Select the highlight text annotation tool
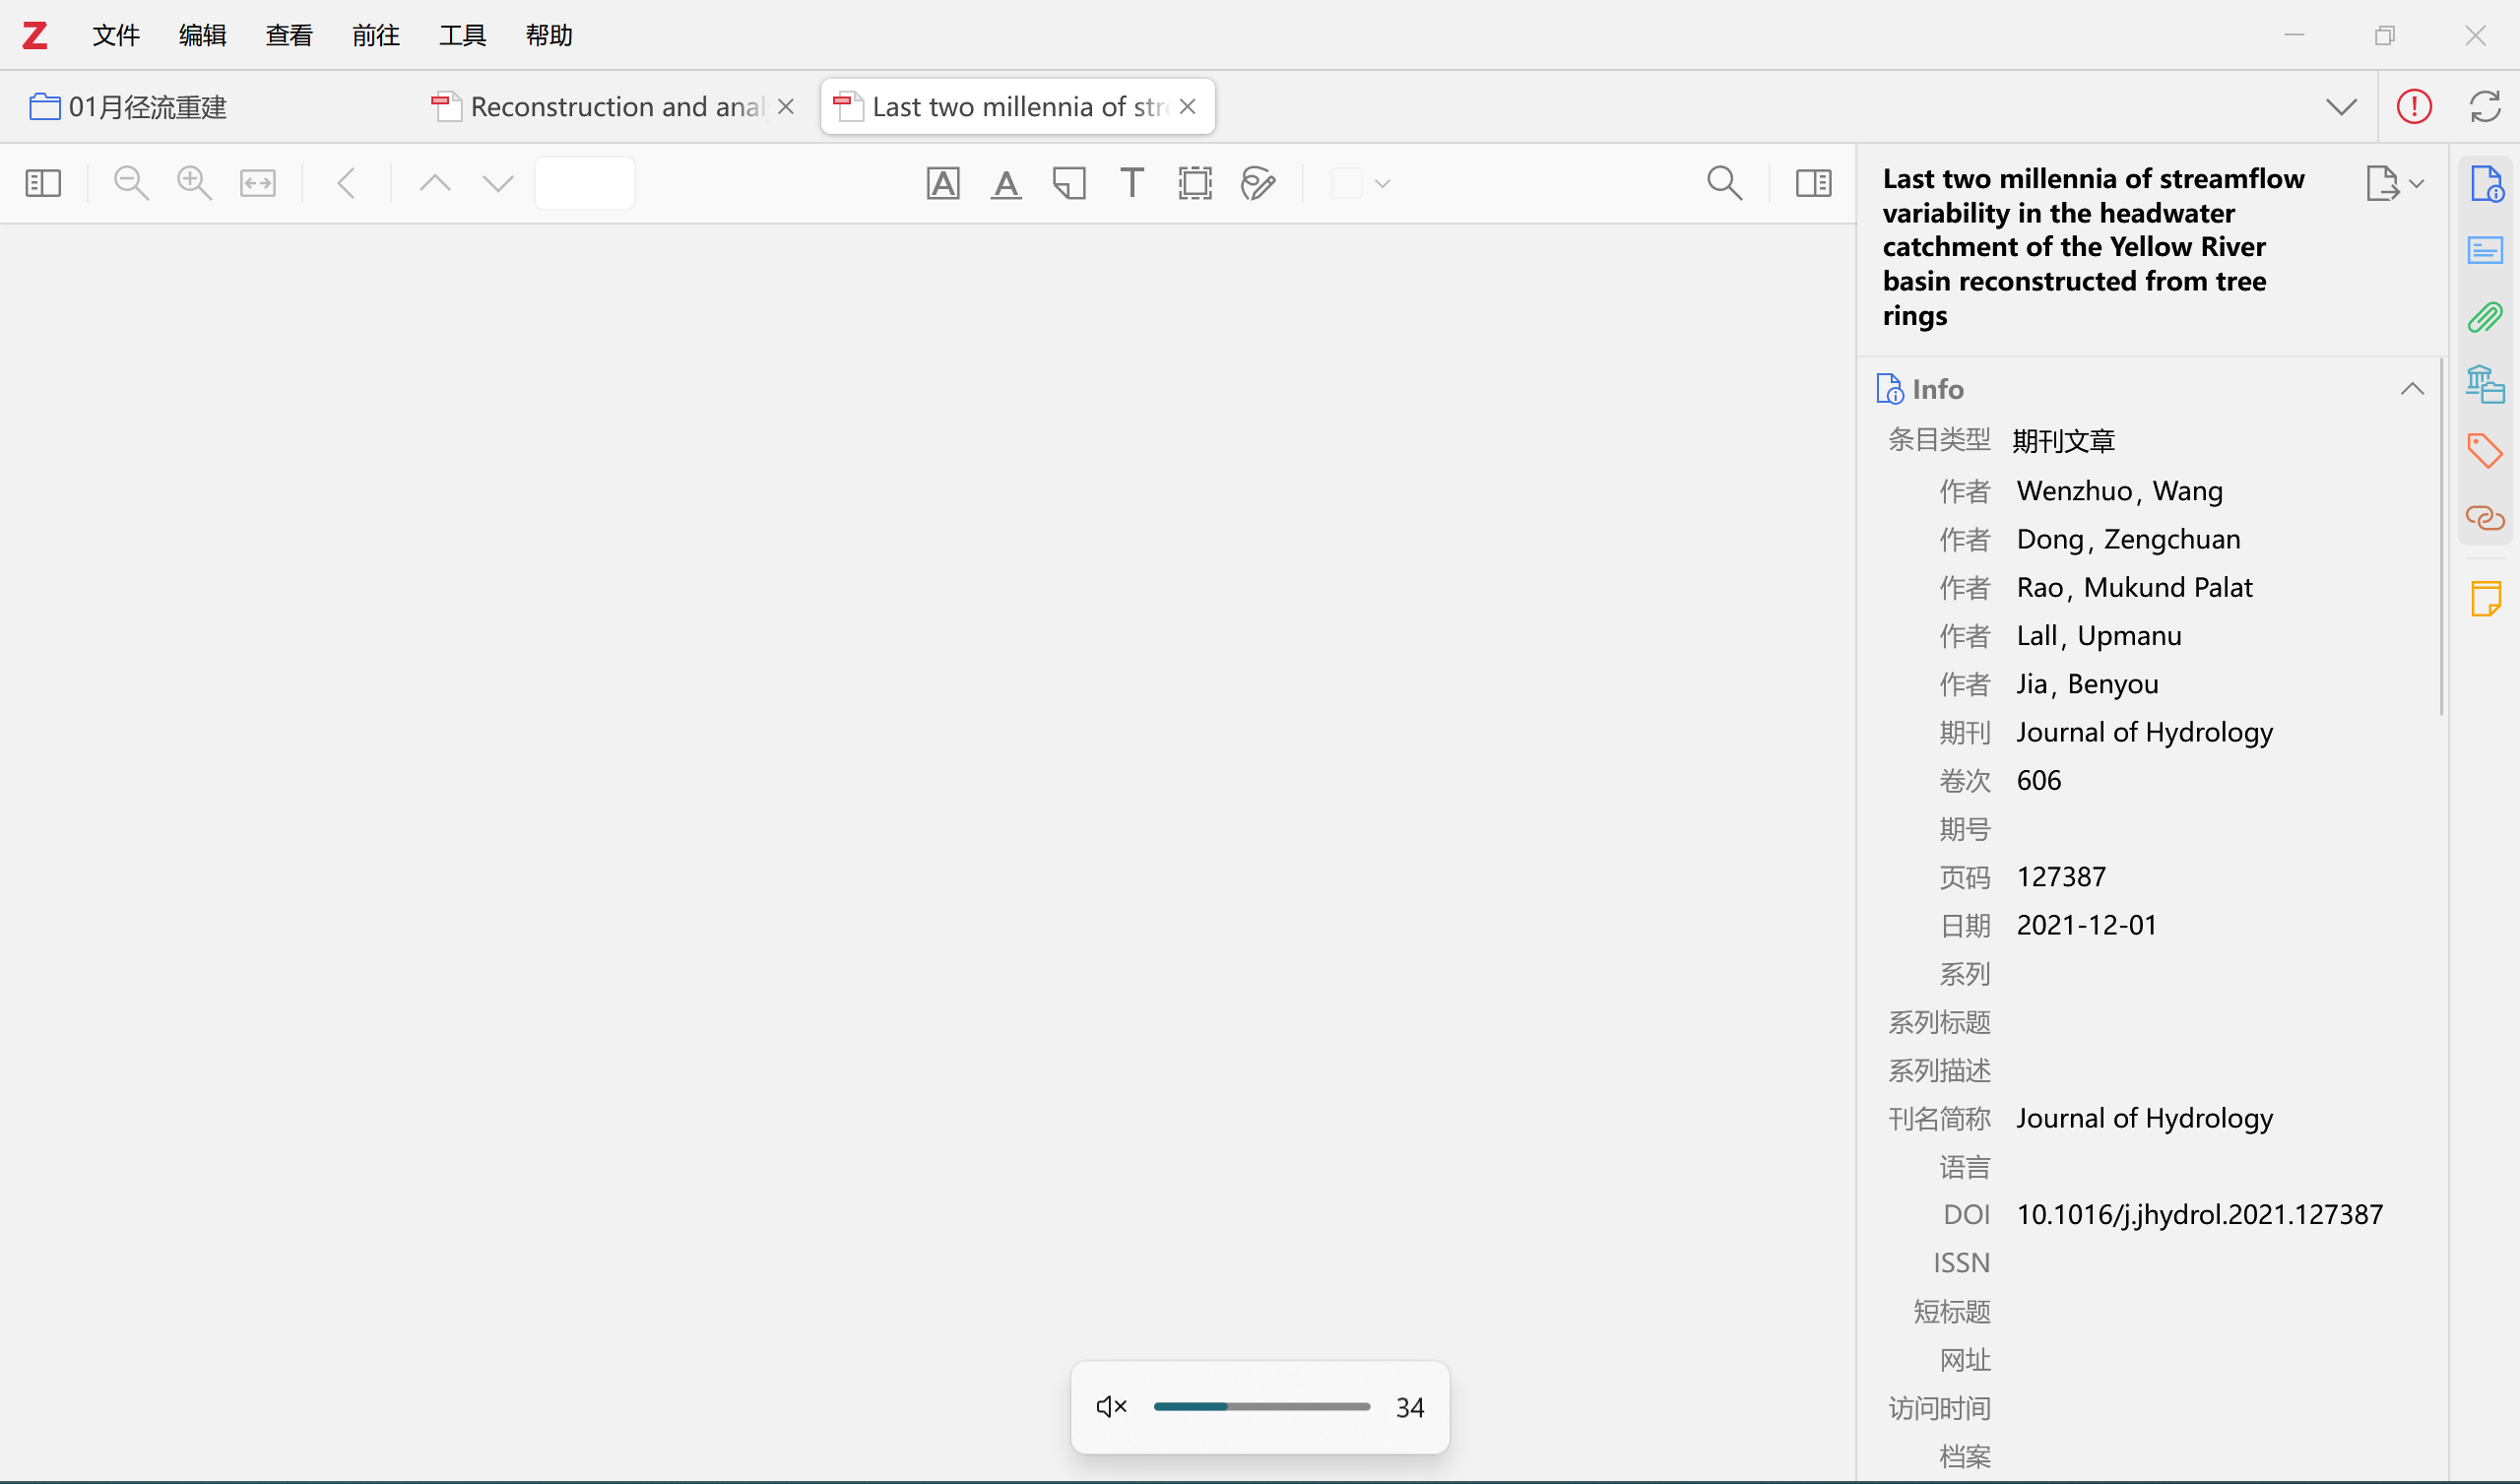The image size is (2520, 1484). [x=942, y=183]
